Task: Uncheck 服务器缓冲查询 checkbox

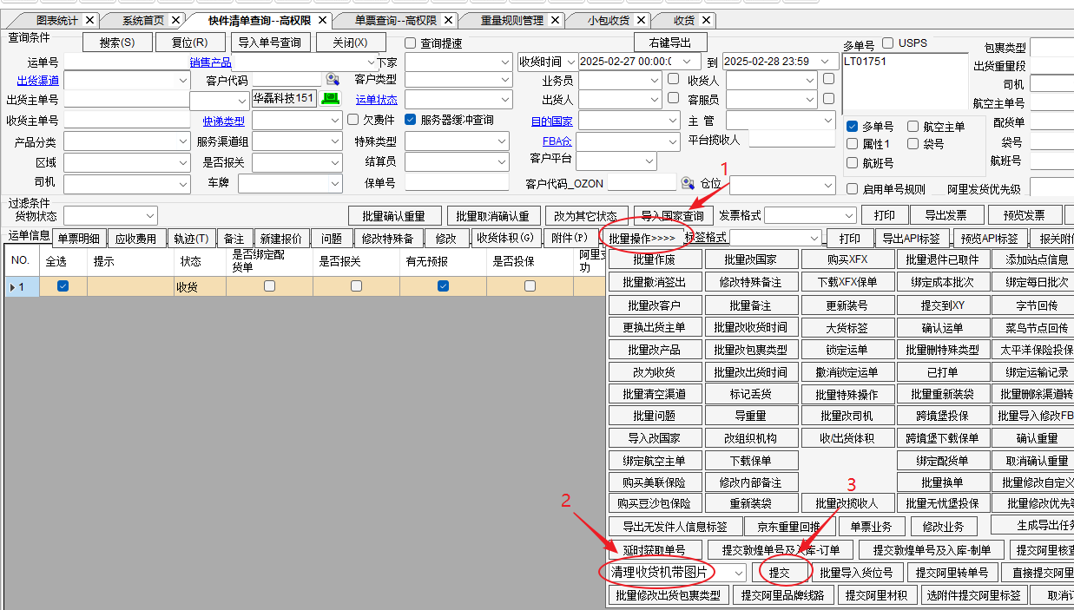Action: click(x=411, y=120)
